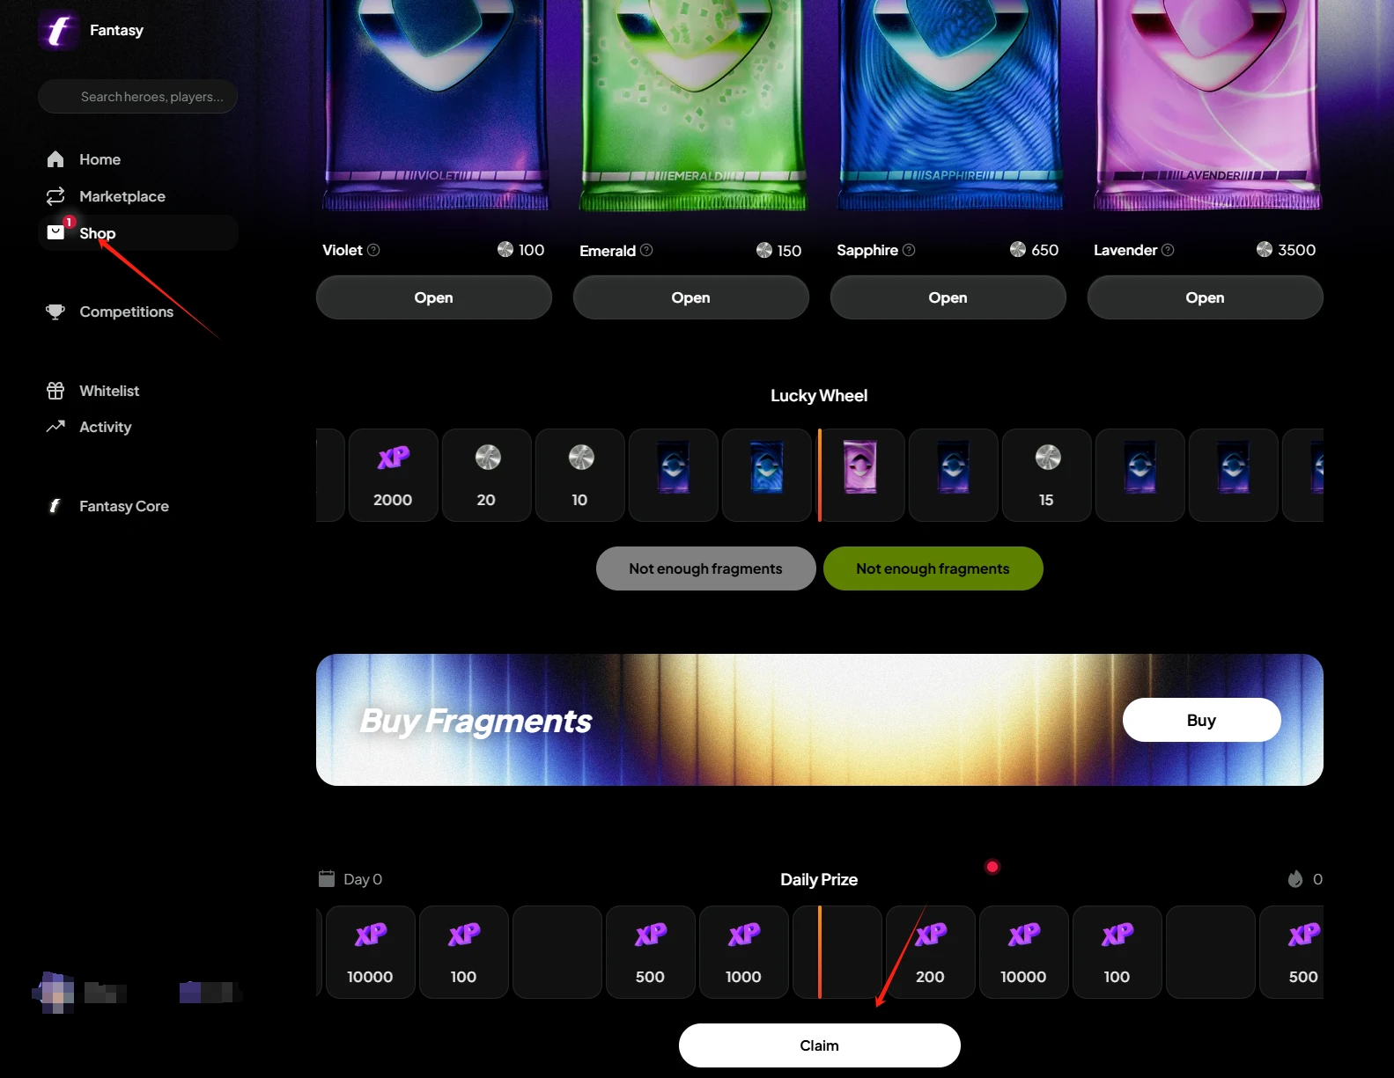
Task: Click the Fantasy logo icon
Action: pos(58,31)
